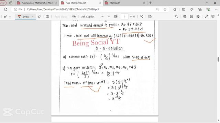This screenshot has height=123, width=220.
Task: Open Settings and more menu
Action: 216,9
